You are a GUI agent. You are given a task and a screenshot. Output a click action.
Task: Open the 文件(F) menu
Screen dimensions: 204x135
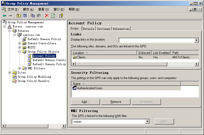point(13,9)
